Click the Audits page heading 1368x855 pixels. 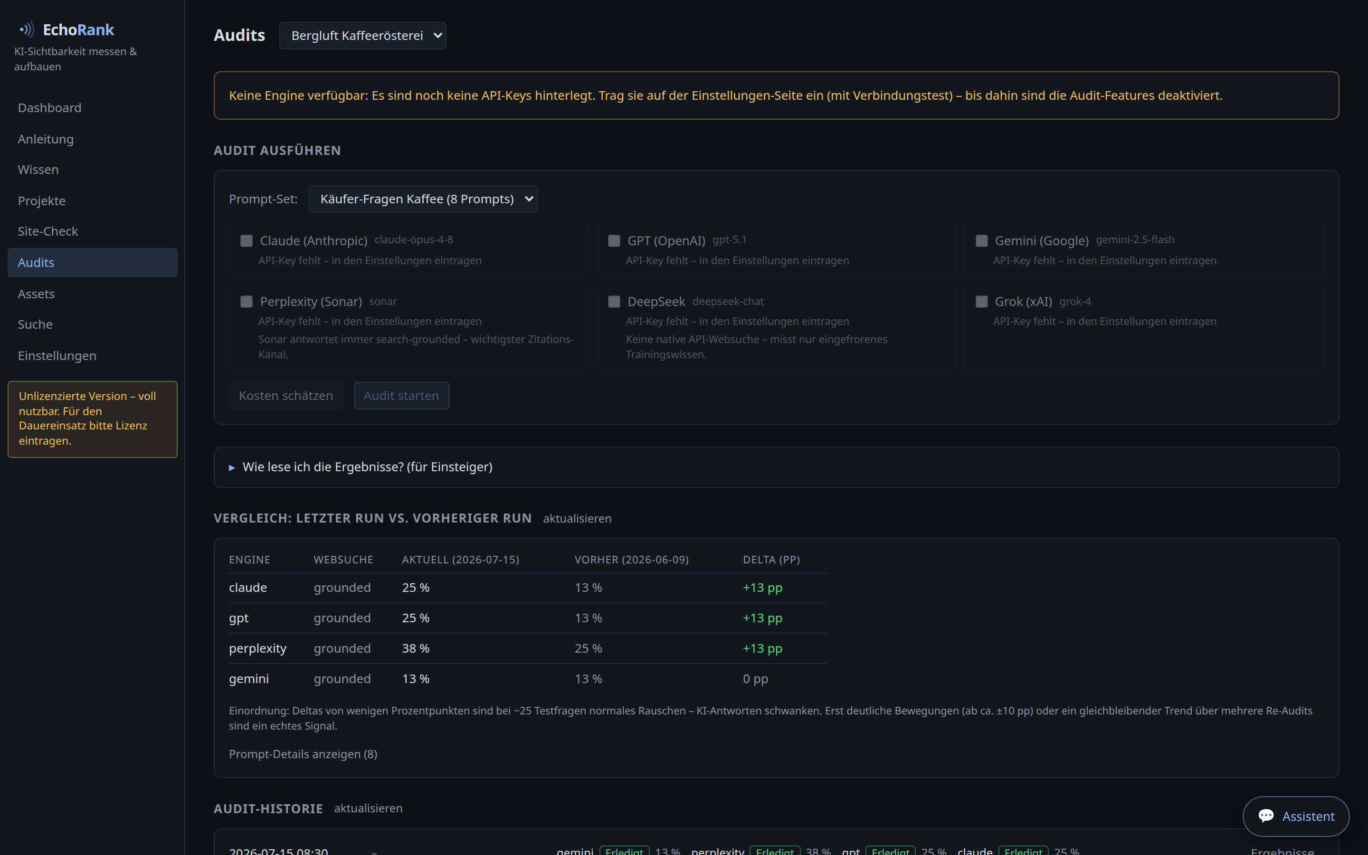[x=239, y=35]
